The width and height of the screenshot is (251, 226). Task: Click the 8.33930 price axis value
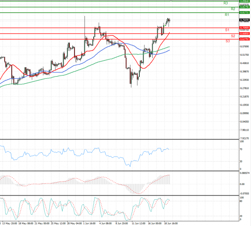tap(244, 80)
